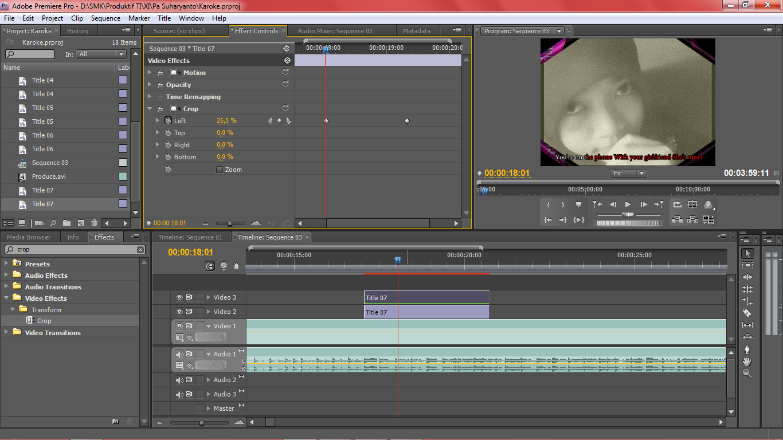
Task: Open the Fit zoom level dropdown
Action: (628, 173)
